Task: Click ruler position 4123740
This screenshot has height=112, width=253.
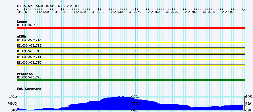Action: click(117, 12)
